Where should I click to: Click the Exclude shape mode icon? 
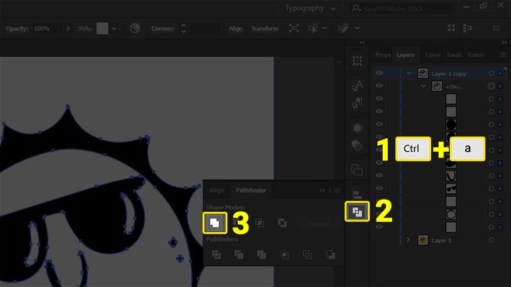click(x=282, y=223)
